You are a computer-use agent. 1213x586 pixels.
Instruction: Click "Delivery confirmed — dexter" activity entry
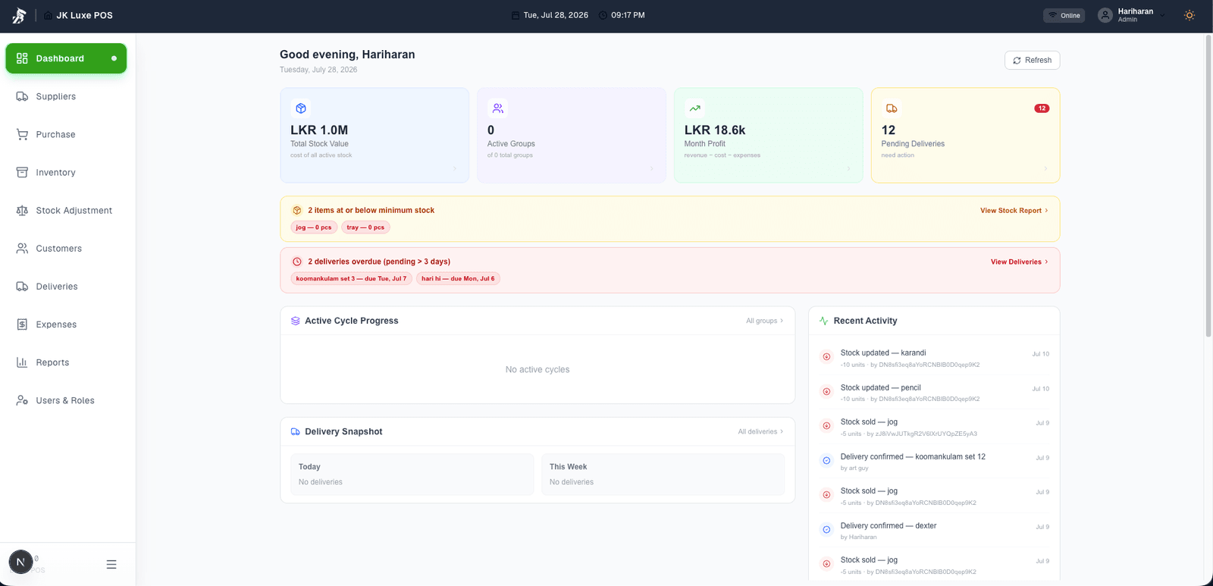point(934,531)
